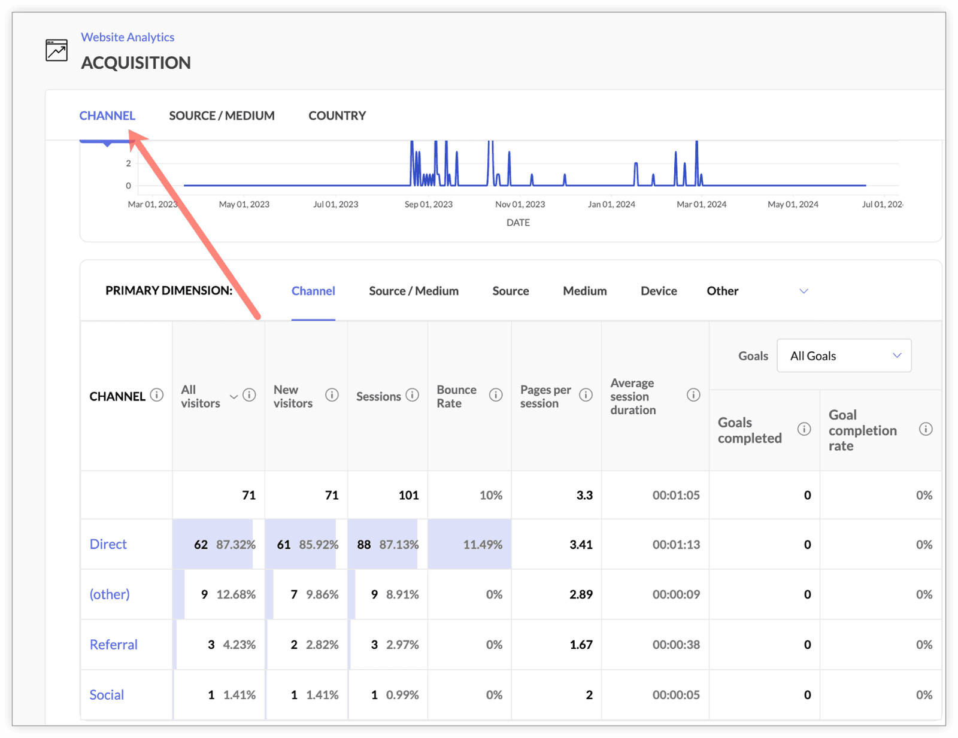This screenshot has height=738, width=958.
Task: Switch to the COUNTRY tab
Action: click(337, 116)
